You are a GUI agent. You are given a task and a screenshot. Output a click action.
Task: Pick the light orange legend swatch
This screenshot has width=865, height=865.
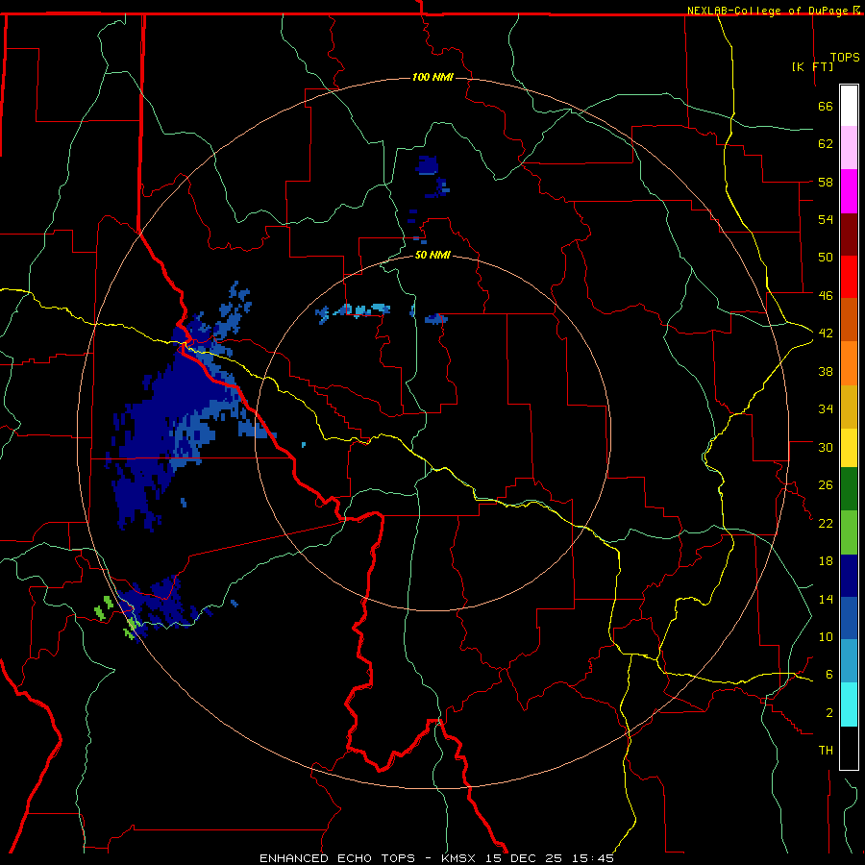849,363
